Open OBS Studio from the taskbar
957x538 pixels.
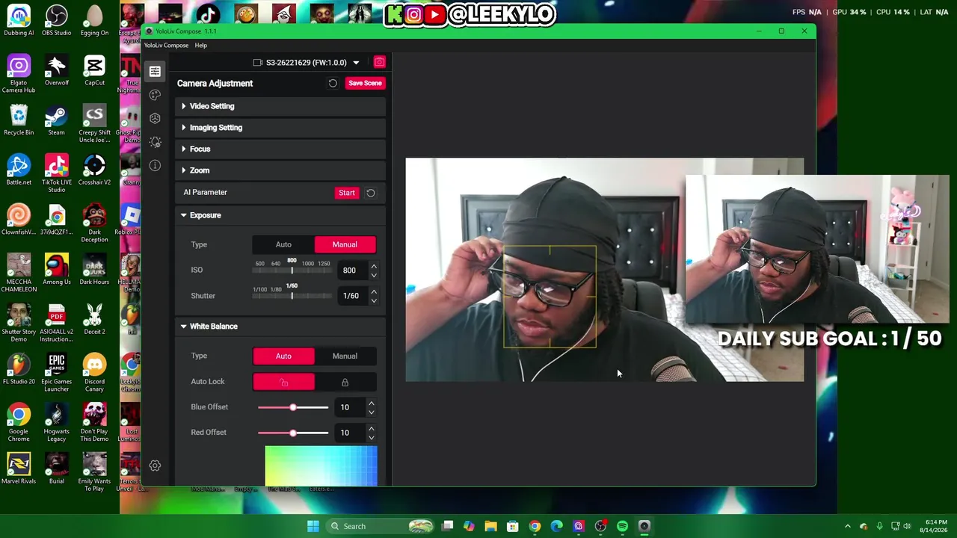click(x=600, y=526)
